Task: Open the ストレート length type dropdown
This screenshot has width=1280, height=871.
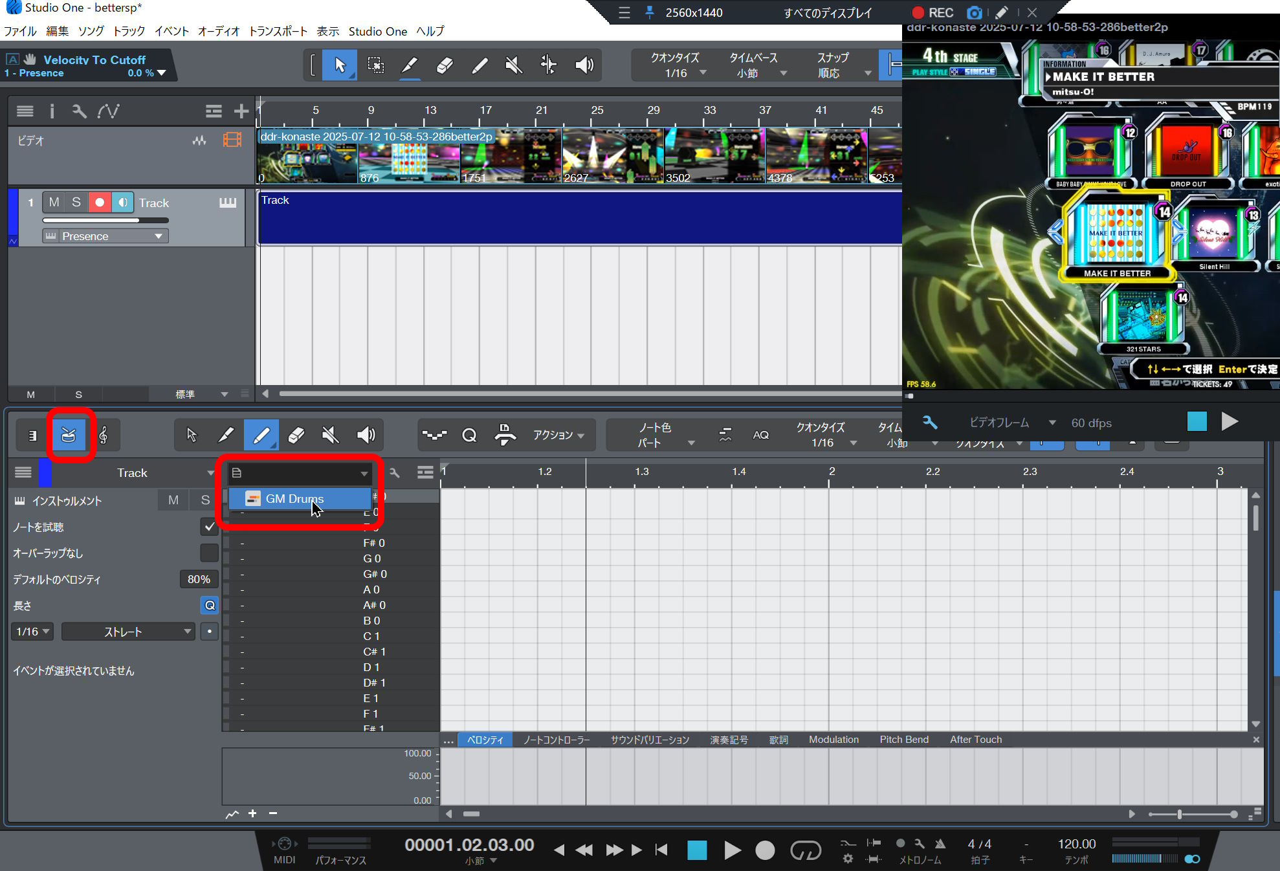Action: click(x=128, y=632)
